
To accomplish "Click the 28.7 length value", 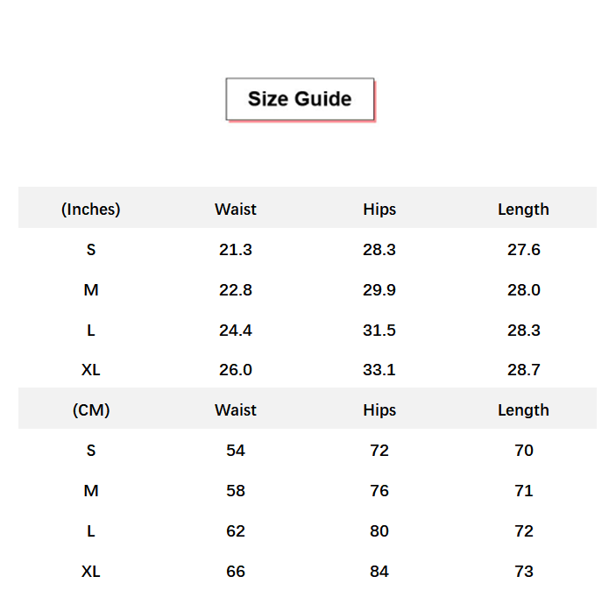I will coord(523,369).
